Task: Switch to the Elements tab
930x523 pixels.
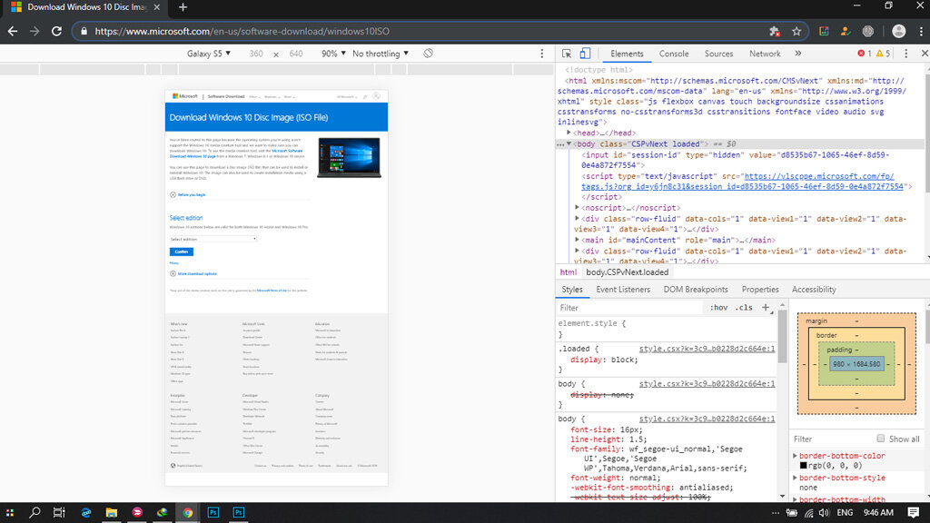Action: [x=627, y=54]
